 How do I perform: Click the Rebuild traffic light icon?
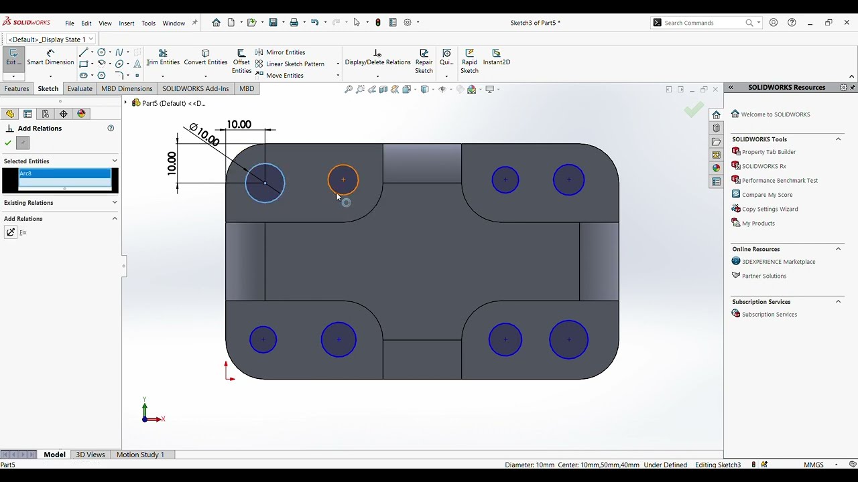[378, 23]
